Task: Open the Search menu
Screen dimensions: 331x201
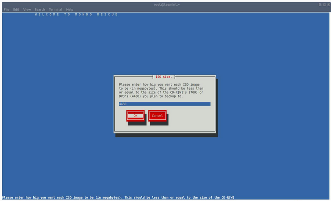Action: coord(40,9)
